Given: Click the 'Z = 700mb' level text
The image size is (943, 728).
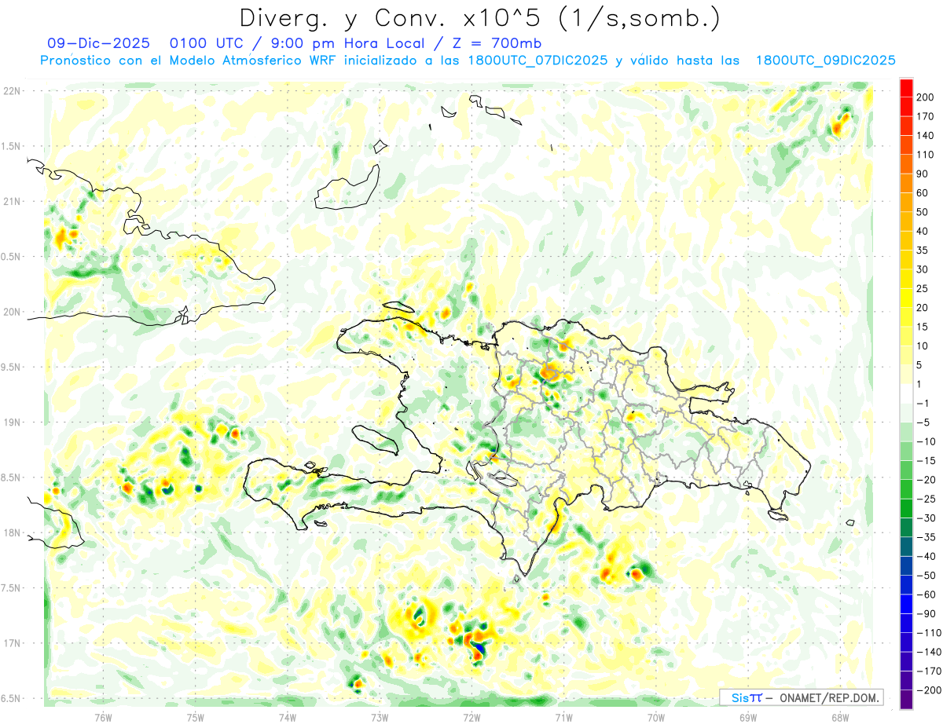Looking at the screenshot, I should [x=498, y=43].
